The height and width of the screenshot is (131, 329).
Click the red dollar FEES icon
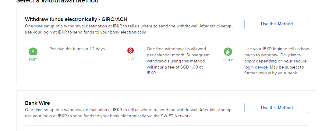pyautogui.click(x=130, y=51)
